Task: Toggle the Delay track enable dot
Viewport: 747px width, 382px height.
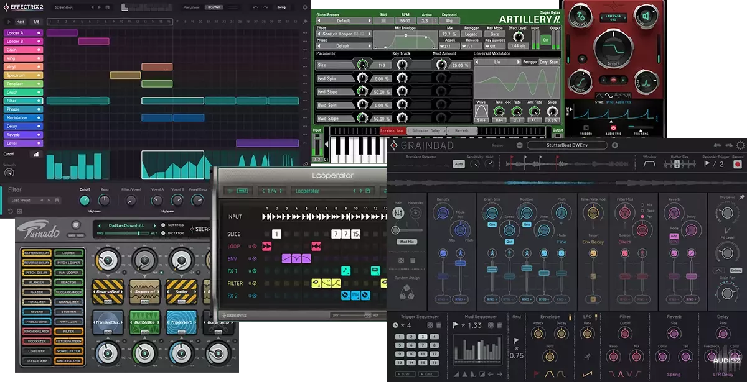Action: 38,125
